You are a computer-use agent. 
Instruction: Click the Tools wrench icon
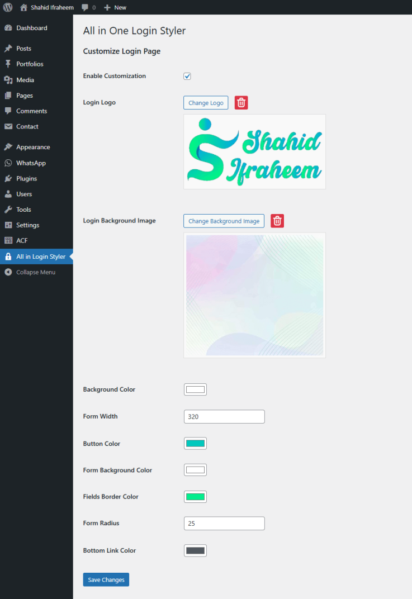coord(8,210)
